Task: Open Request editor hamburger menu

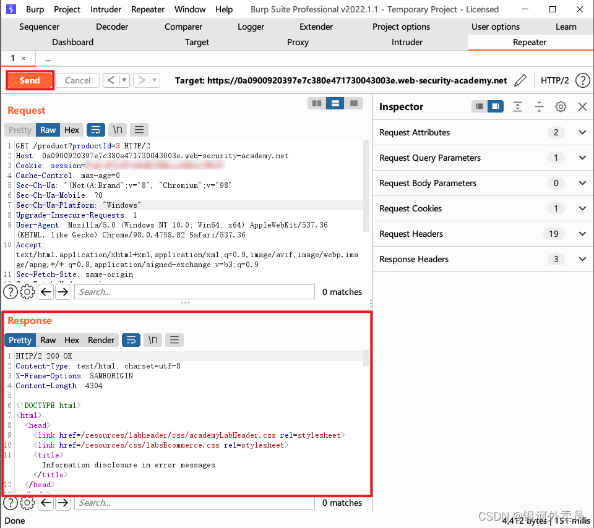Action: [139, 130]
